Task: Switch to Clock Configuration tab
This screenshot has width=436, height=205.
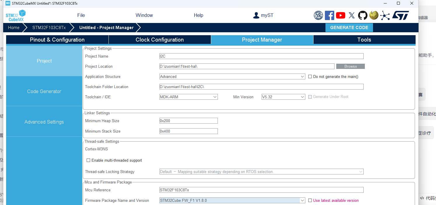Action: [160, 40]
